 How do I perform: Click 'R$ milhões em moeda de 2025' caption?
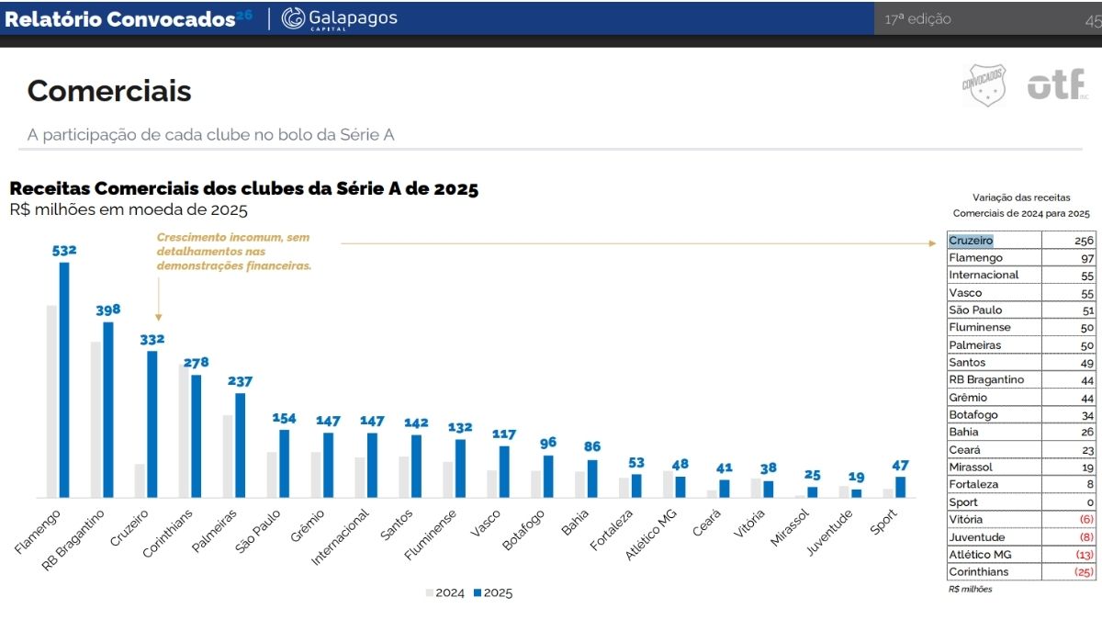tap(129, 210)
